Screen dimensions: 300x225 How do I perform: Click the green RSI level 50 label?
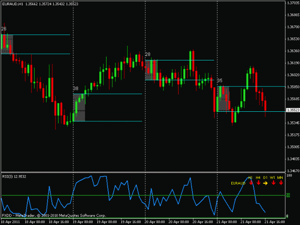(x=288, y=195)
